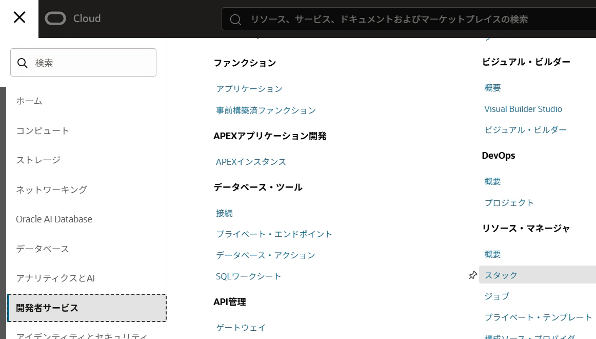Open データベース・アクション link
596x339 pixels.
pyautogui.click(x=265, y=255)
